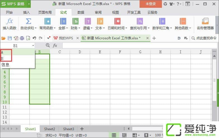This screenshot has height=138, width=219.
Task: Click into the formula bar input field
Action: click(139, 45)
